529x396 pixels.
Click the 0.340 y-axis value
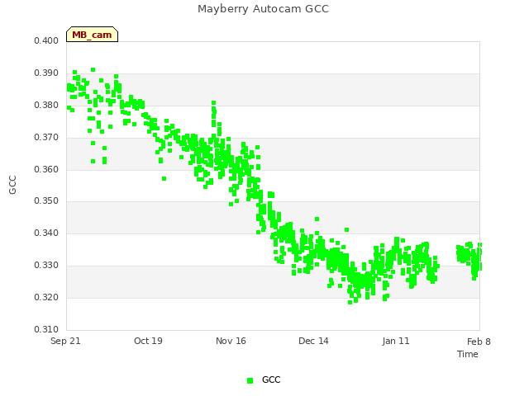46,233
